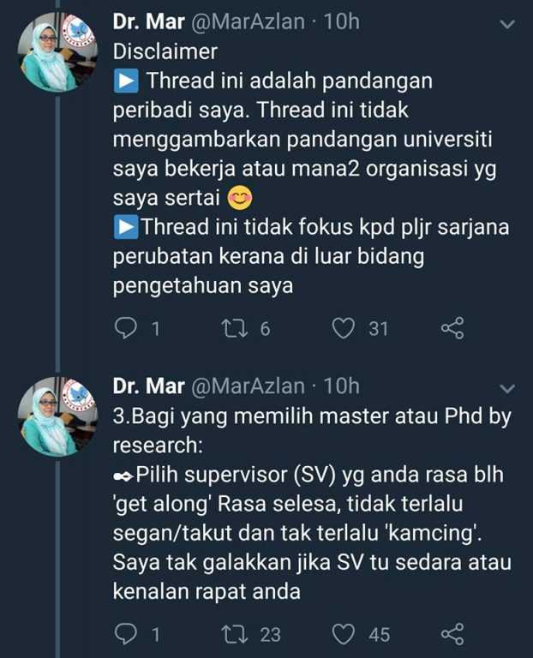Expand options chevron on second tweet
533x658 pixels.
point(507,389)
